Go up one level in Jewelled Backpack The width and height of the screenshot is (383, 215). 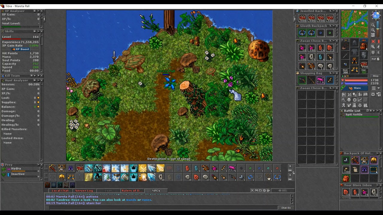click(x=331, y=11)
